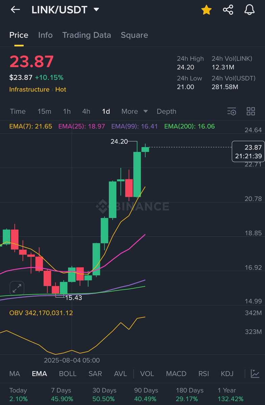The image size is (265, 405).
Task: Select the 15m interval
Action: 44,111
